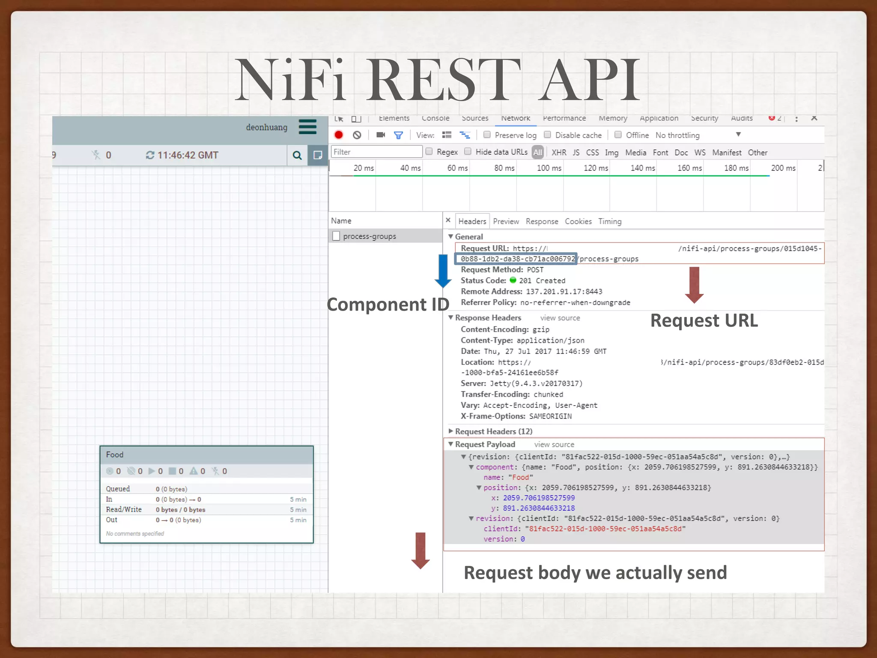Enable the Preserve log checkbox
This screenshot has height=658, width=877.
[x=487, y=135]
